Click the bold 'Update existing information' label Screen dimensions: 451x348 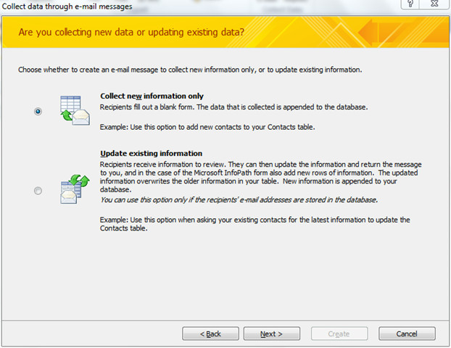pyautogui.click(x=151, y=154)
